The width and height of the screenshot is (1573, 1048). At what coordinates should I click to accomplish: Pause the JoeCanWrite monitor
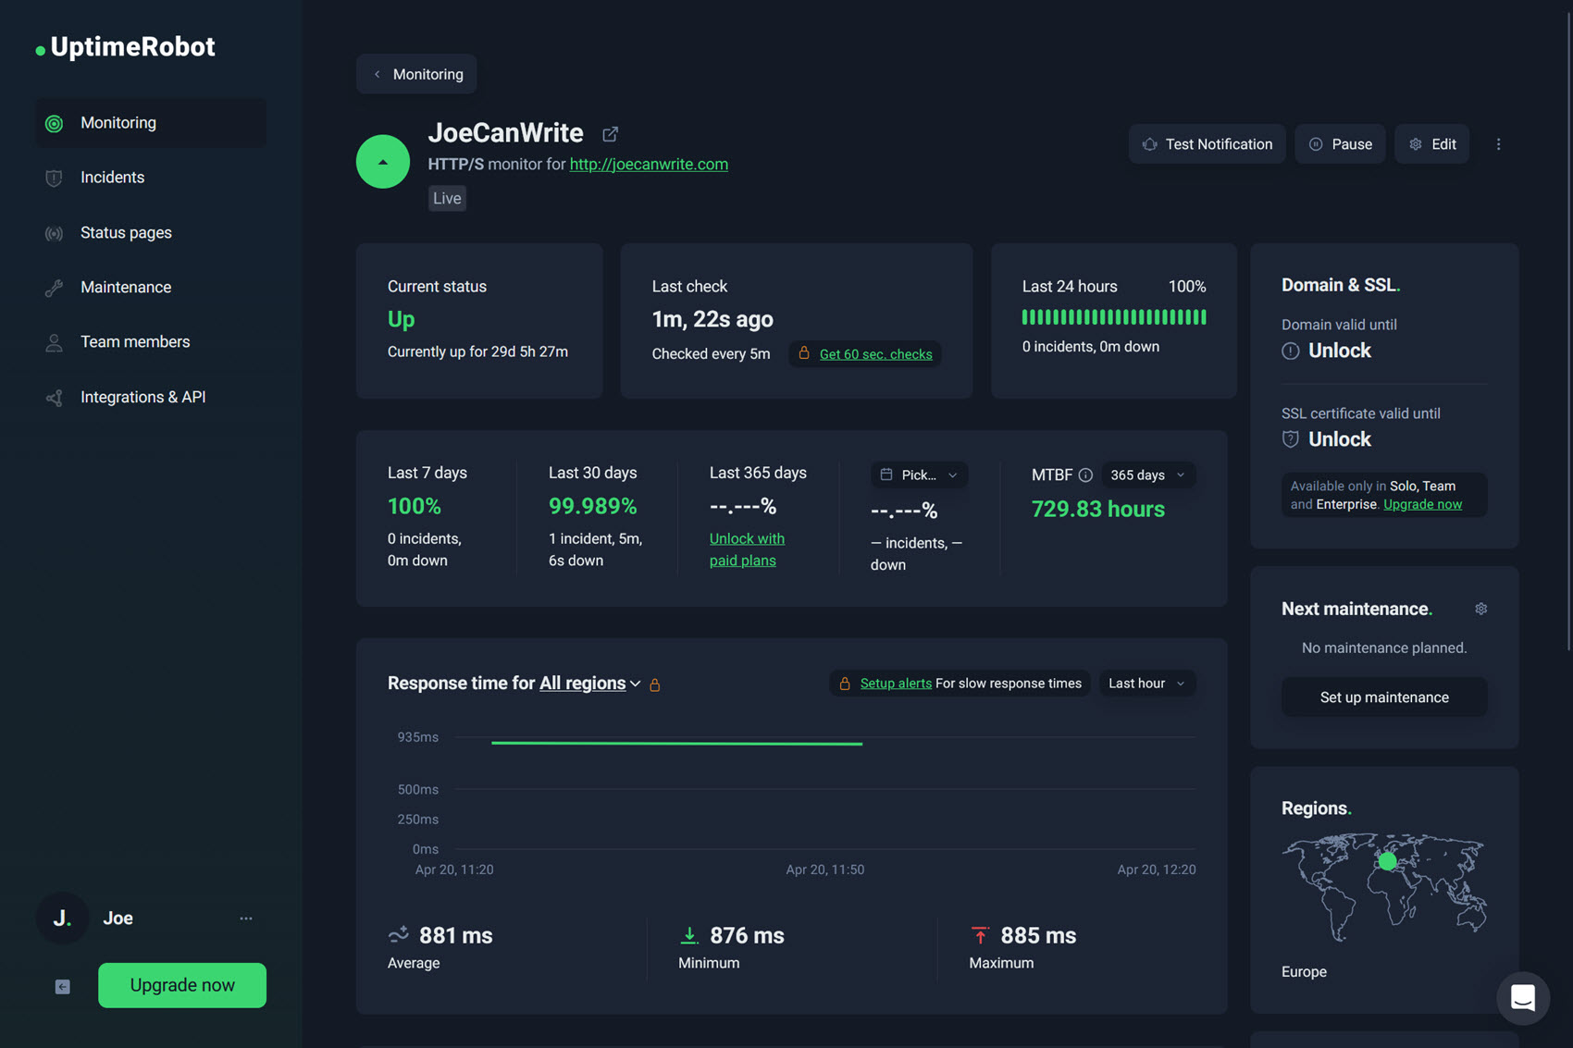pos(1340,143)
